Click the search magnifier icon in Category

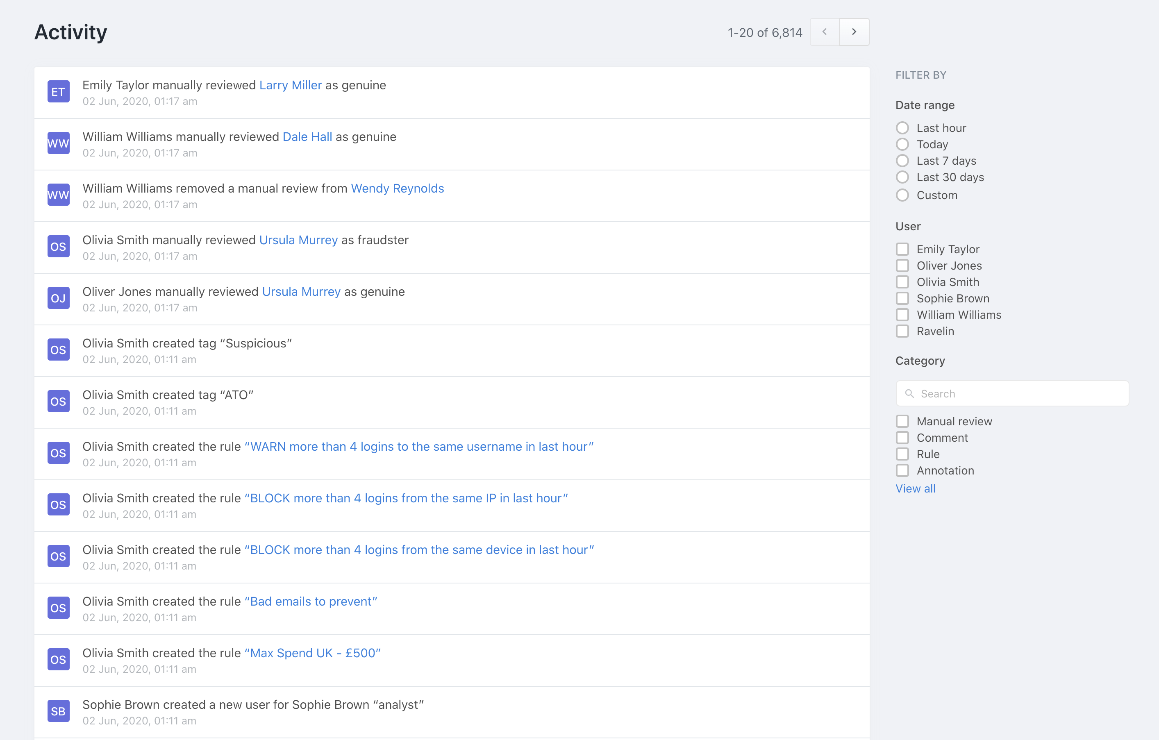pyautogui.click(x=909, y=394)
